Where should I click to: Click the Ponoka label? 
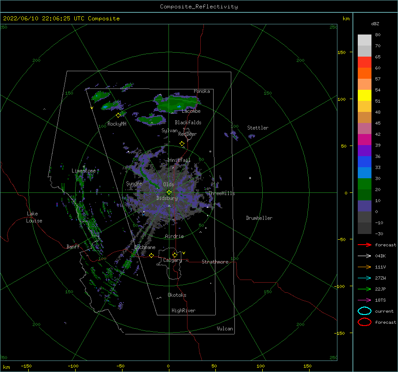click(202, 91)
